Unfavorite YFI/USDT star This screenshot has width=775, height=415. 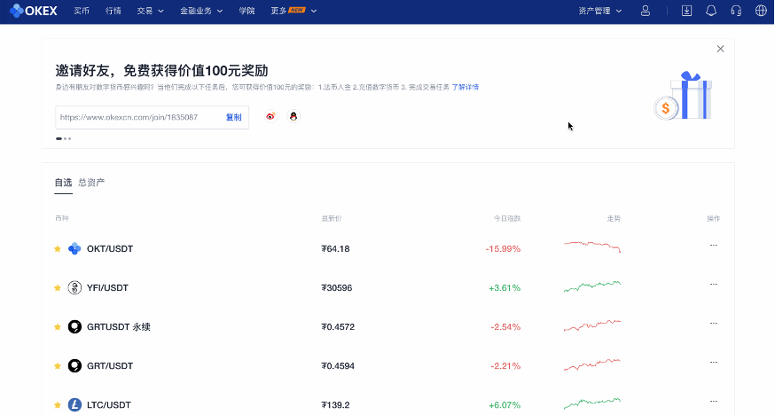[x=58, y=287]
